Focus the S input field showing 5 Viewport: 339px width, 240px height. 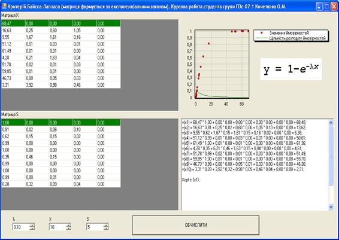click(95, 227)
